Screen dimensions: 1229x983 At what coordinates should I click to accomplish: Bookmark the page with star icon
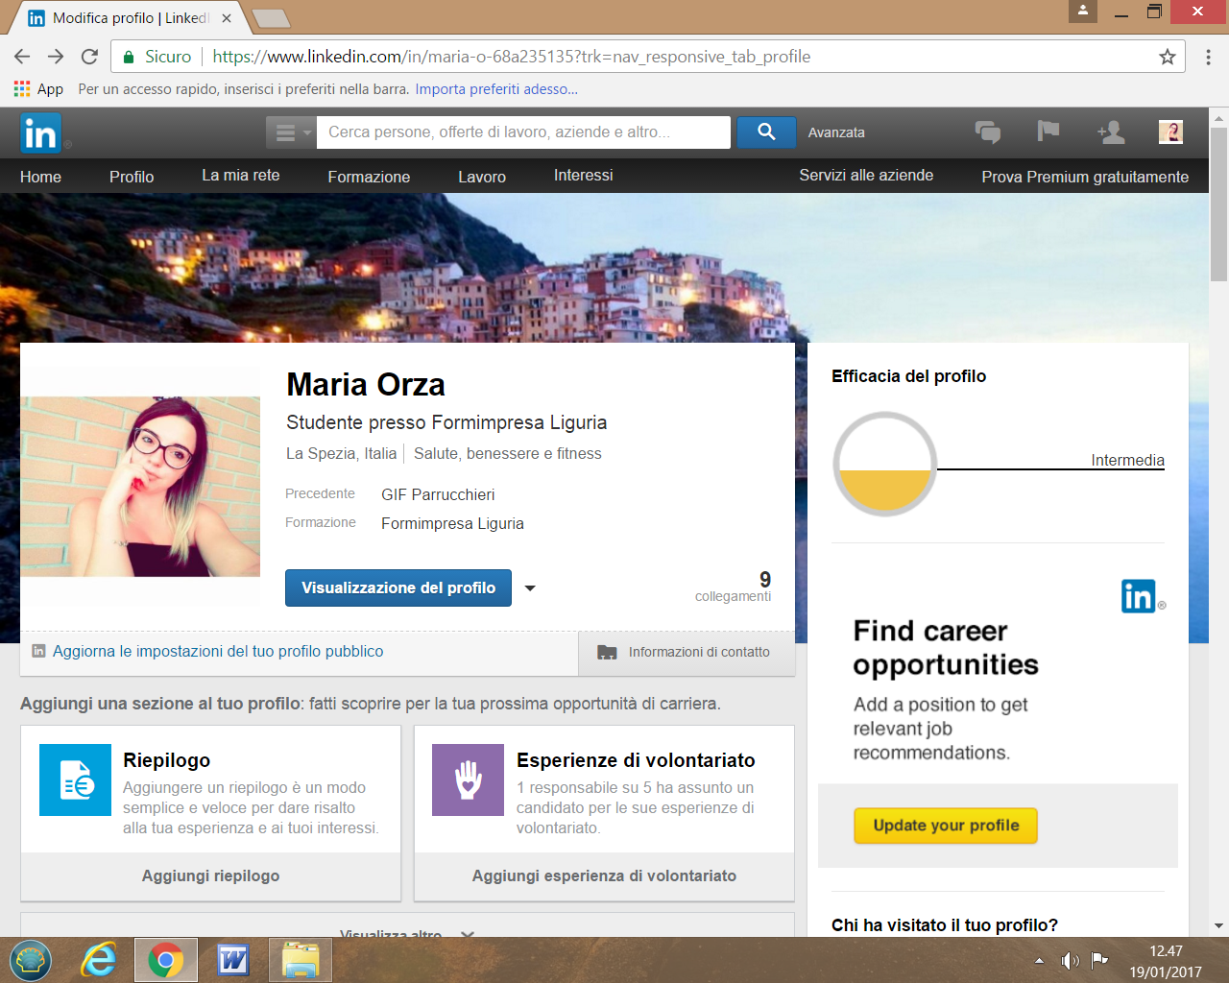pos(1168,57)
